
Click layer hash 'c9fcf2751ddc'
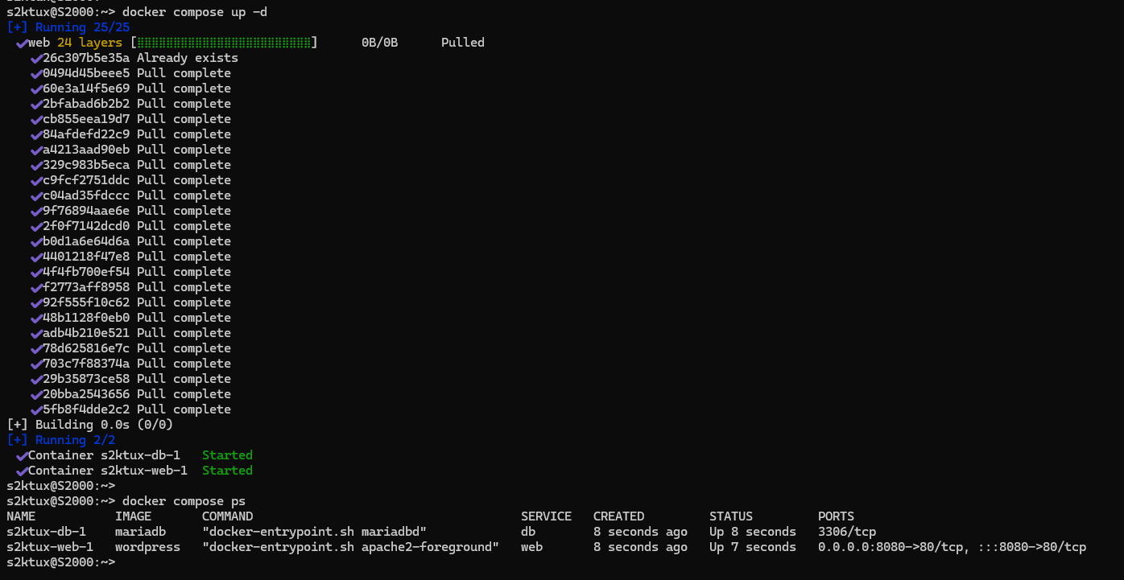pyautogui.click(x=86, y=180)
